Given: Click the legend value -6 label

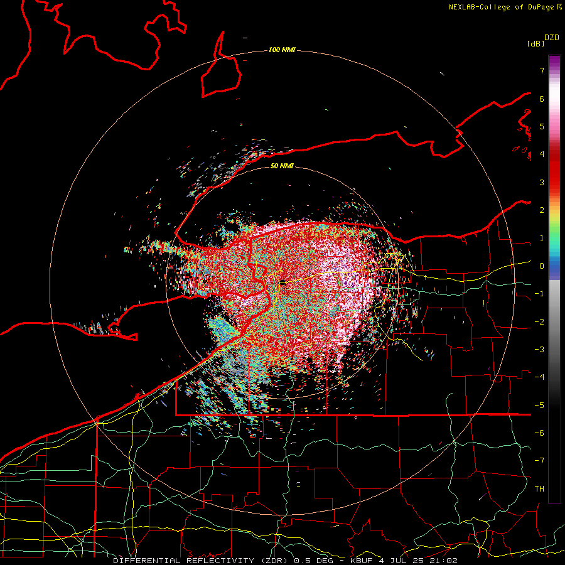Looking at the screenshot, I should click(x=539, y=433).
